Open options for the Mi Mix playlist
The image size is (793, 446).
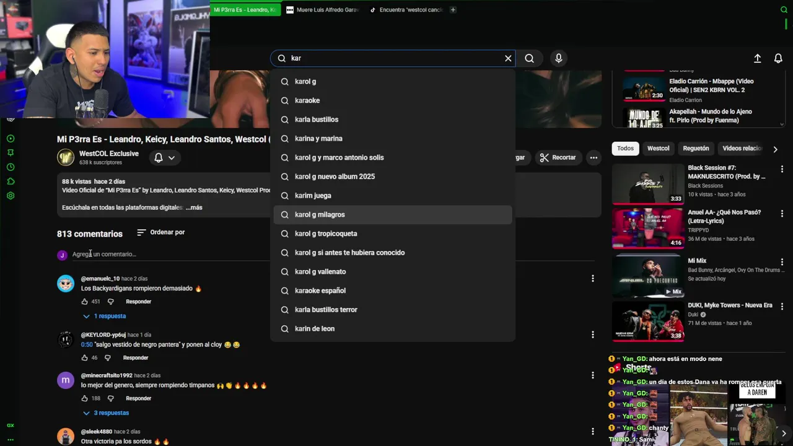click(782, 262)
